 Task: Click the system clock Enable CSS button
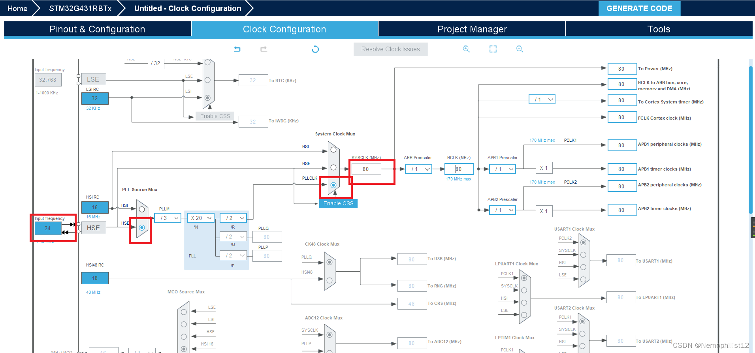click(x=339, y=203)
